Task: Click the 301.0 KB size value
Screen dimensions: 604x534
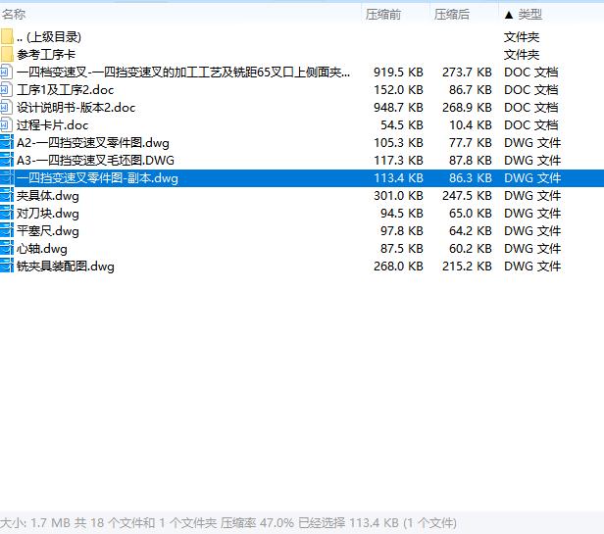Action: (398, 196)
